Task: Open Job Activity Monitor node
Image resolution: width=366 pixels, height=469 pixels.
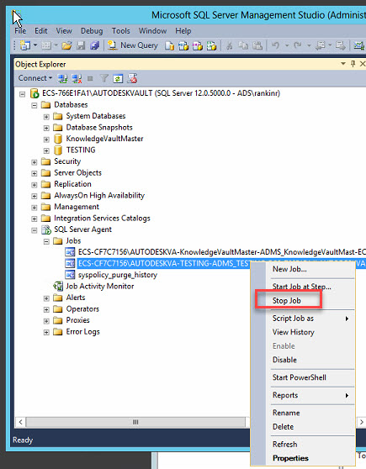Action: pyautogui.click(x=100, y=287)
